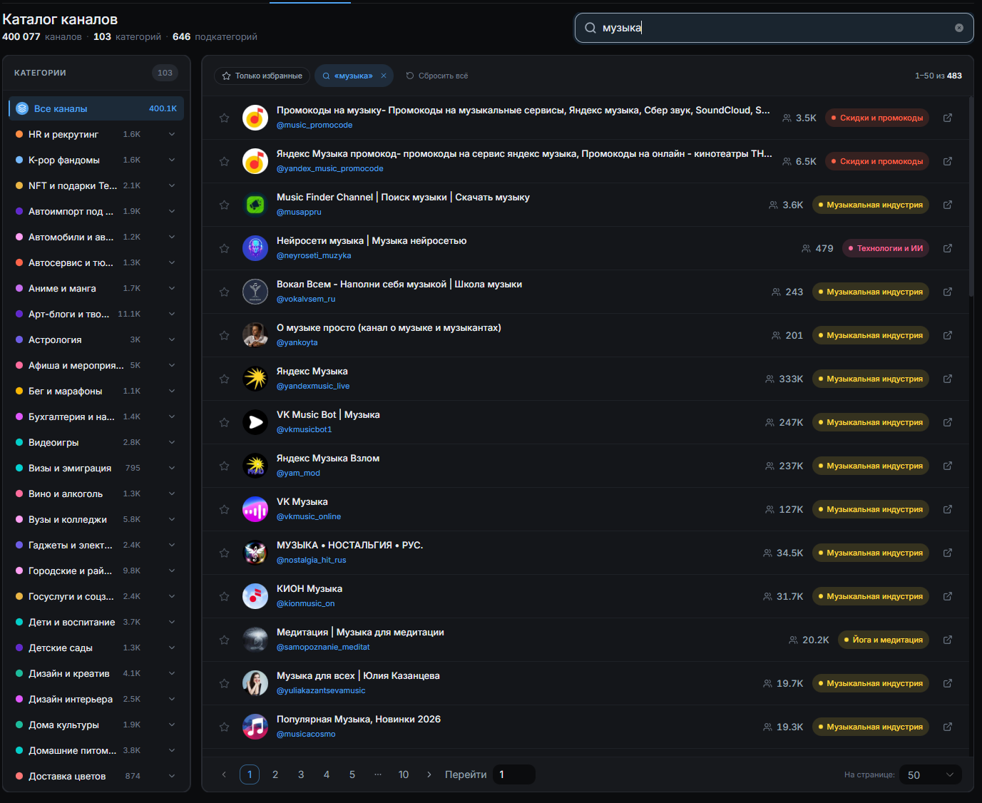Open external link for @yandexmusic_live

pos(948,379)
